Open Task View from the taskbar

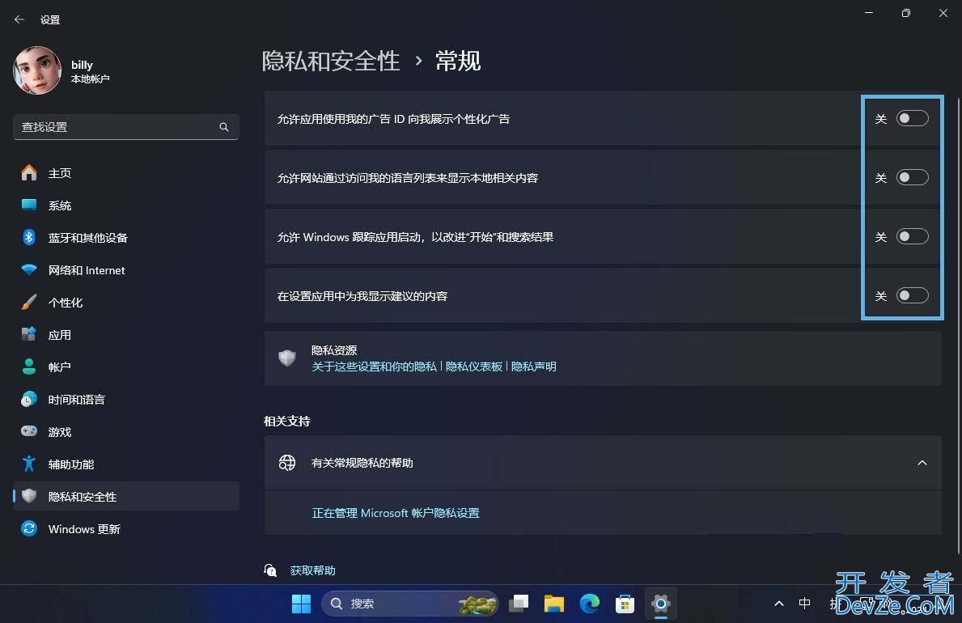[x=519, y=604]
